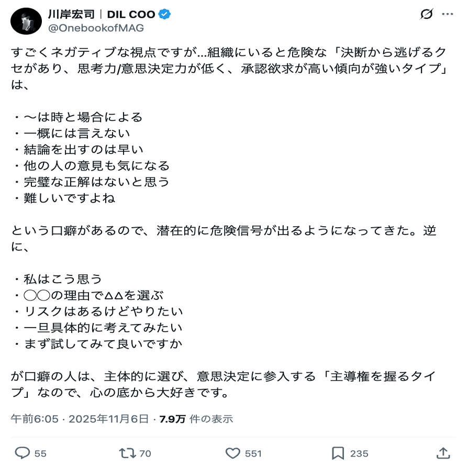The image size is (468, 468).
Task: Open the 55 replies count
Action: 40,454
